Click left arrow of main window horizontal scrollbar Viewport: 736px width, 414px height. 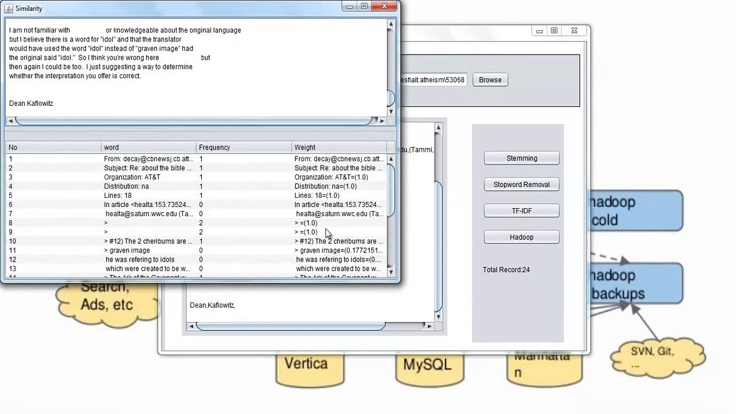(x=190, y=326)
